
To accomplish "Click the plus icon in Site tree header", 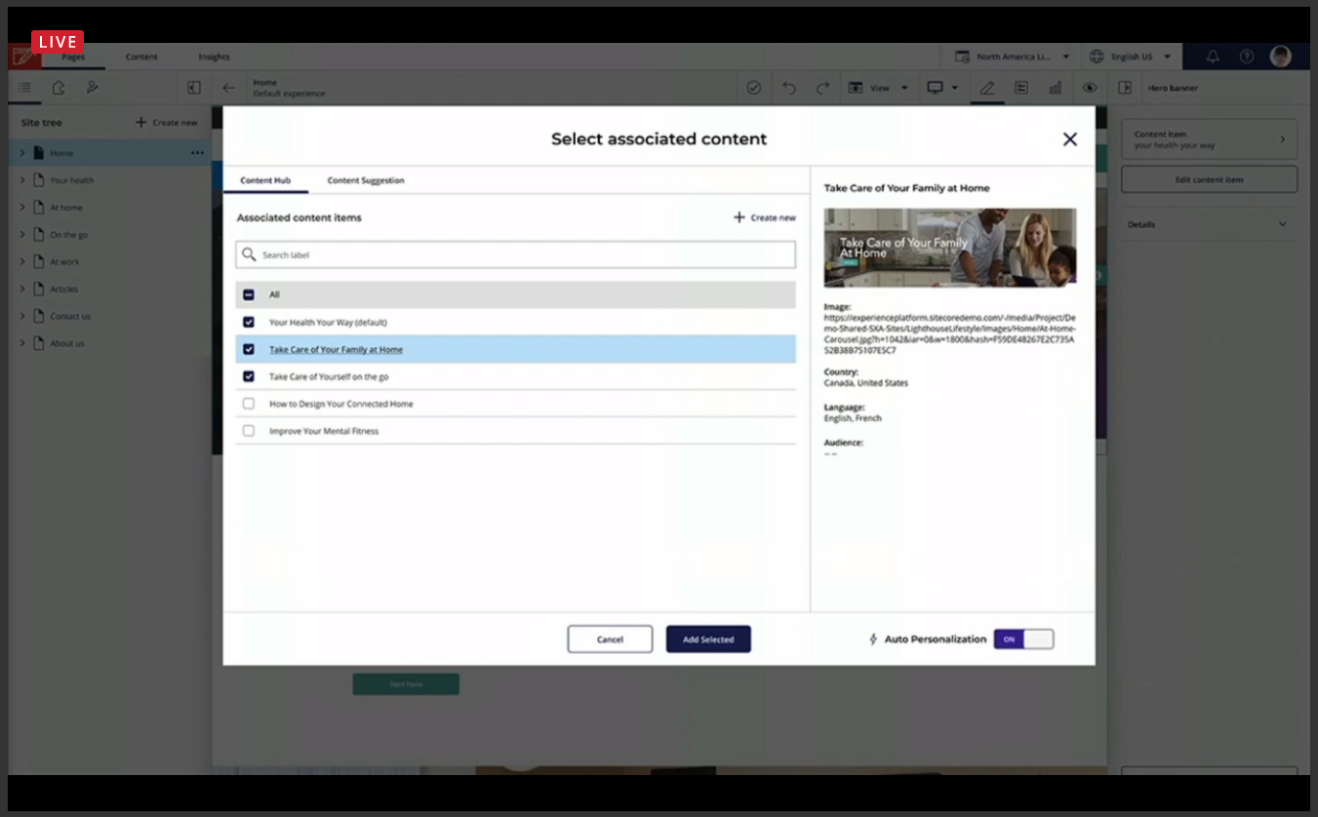I will pos(141,123).
